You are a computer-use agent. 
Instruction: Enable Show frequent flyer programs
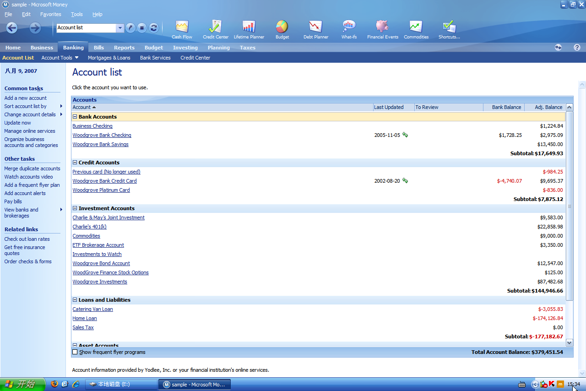[x=75, y=352]
